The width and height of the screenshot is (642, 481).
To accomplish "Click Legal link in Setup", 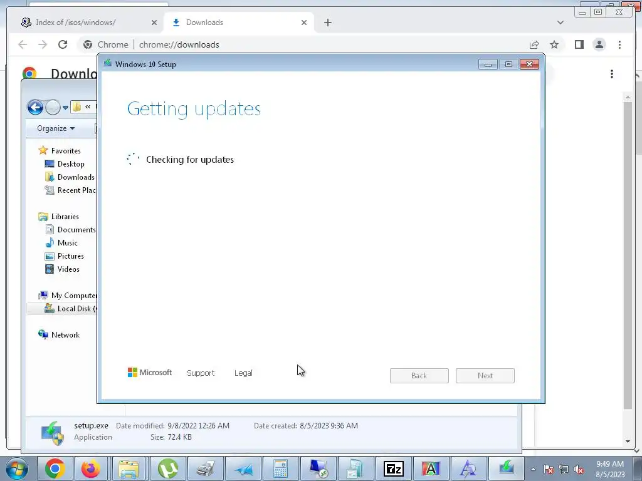I will [x=243, y=373].
